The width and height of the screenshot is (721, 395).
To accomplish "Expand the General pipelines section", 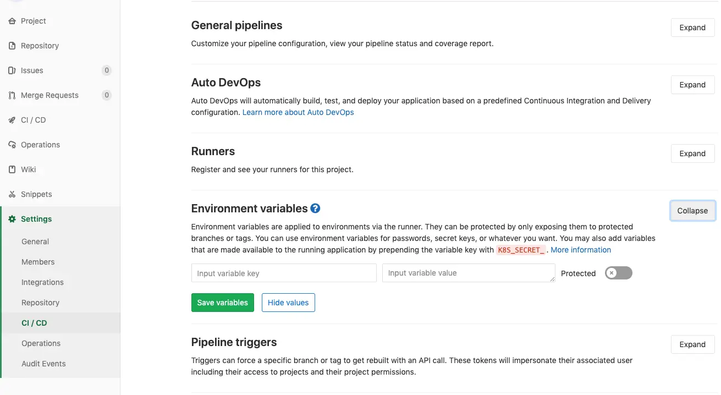I will (x=692, y=28).
